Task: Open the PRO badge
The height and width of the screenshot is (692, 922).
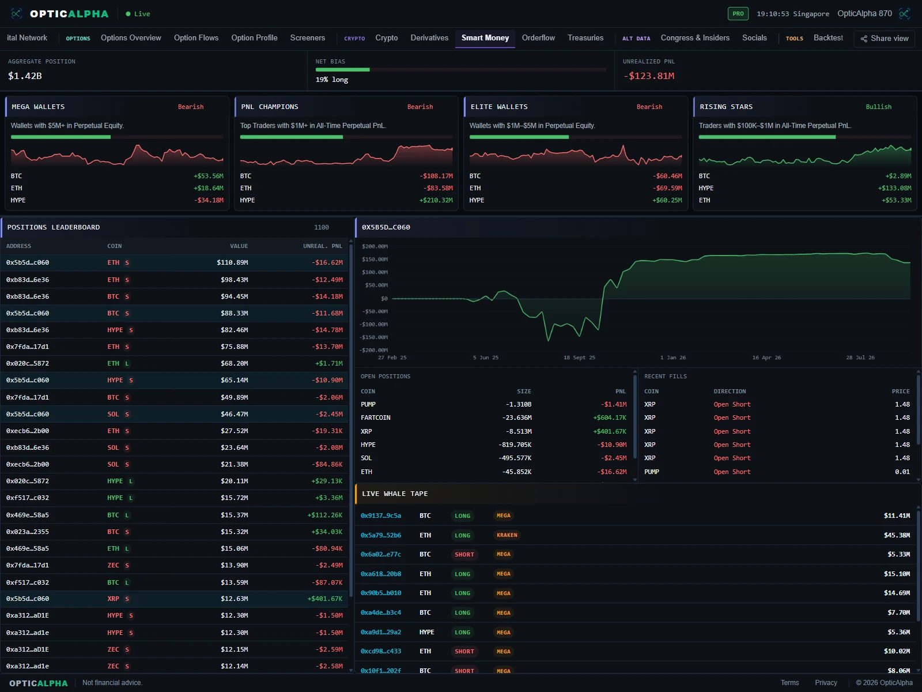Action: (x=738, y=13)
